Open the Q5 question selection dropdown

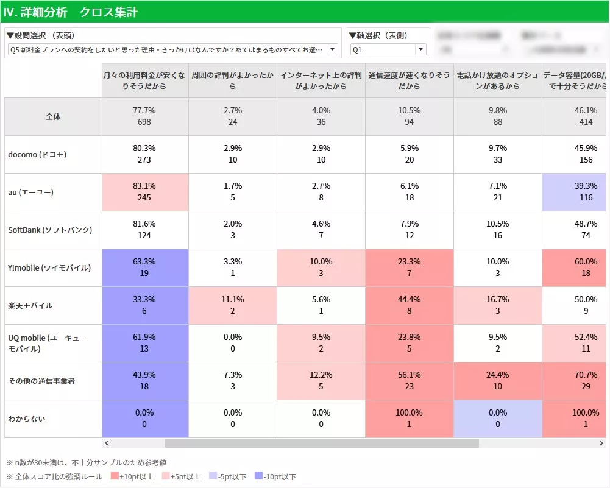coord(332,49)
